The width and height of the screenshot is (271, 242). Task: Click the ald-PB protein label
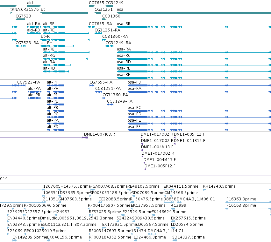point(34,95)
